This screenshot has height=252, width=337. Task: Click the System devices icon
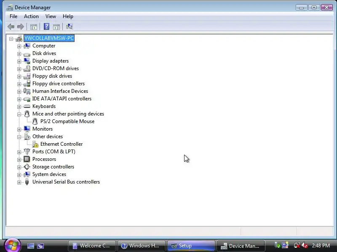pyautogui.click(x=27, y=174)
